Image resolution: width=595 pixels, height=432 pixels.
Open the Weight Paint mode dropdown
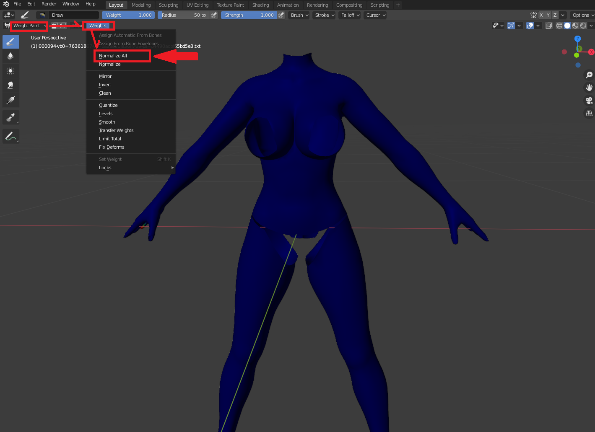coord(29,26)
